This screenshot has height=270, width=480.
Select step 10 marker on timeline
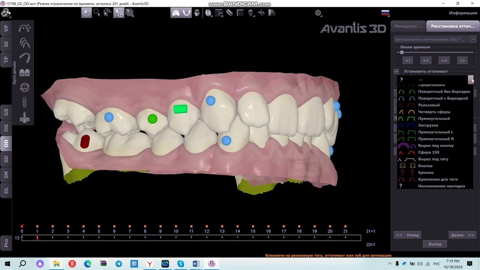pos(176,226)
